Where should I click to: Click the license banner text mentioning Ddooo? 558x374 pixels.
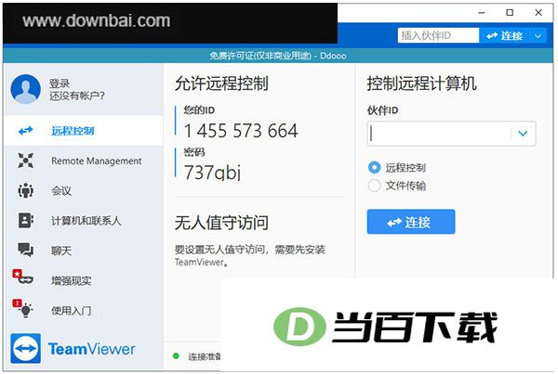tap(277, 56)
